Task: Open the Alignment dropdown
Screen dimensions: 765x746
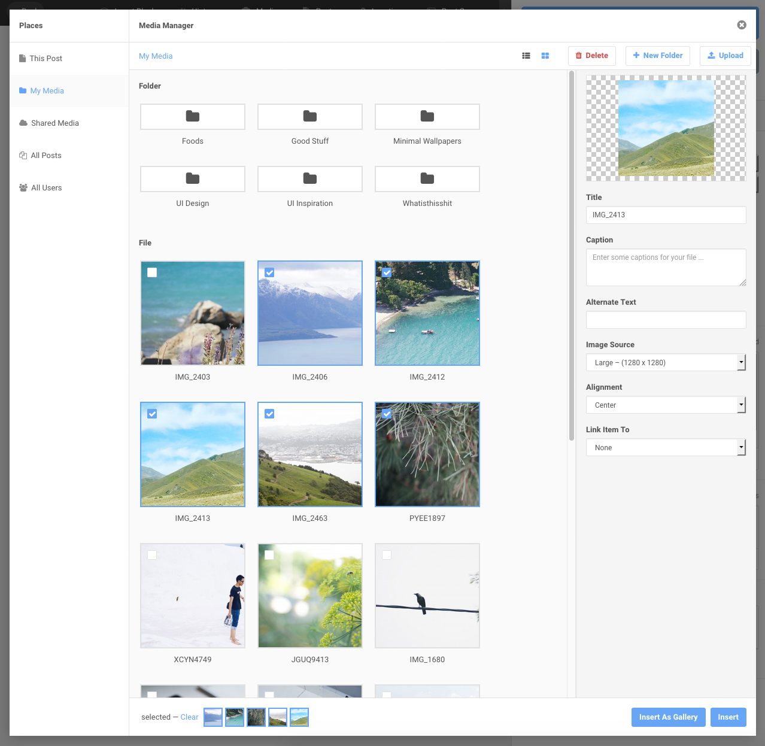Action: (666, 405)
